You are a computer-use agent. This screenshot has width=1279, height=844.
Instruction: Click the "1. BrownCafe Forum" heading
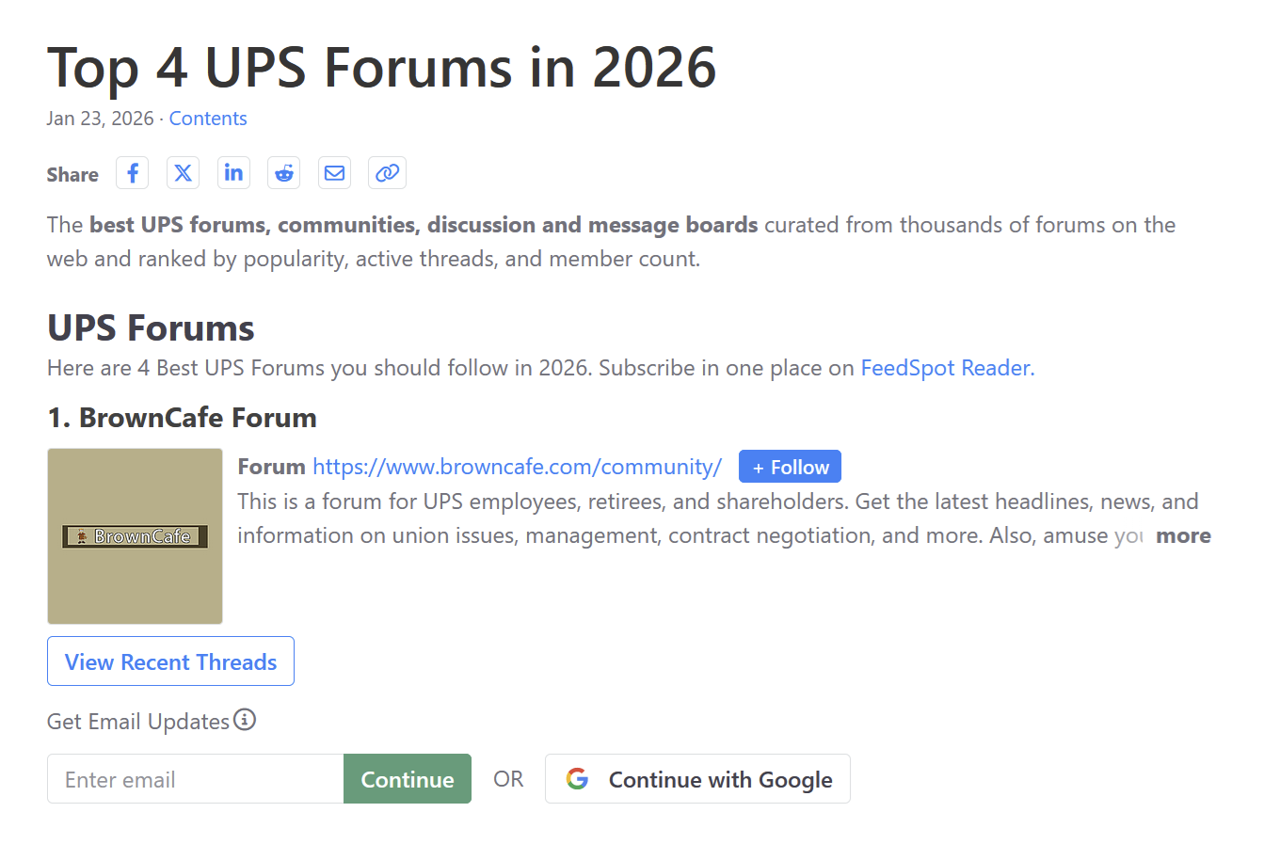[x=182, y=418]
